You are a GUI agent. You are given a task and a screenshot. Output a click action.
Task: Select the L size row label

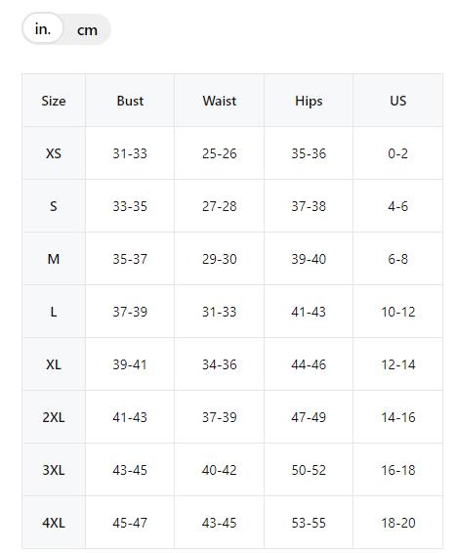pyautogui.click(x=54, y=312)
